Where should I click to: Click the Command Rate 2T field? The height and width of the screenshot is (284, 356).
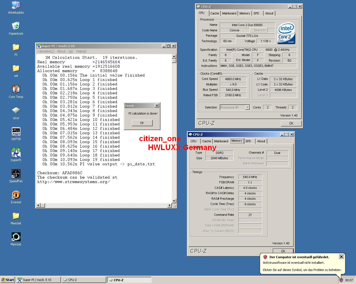250,215
